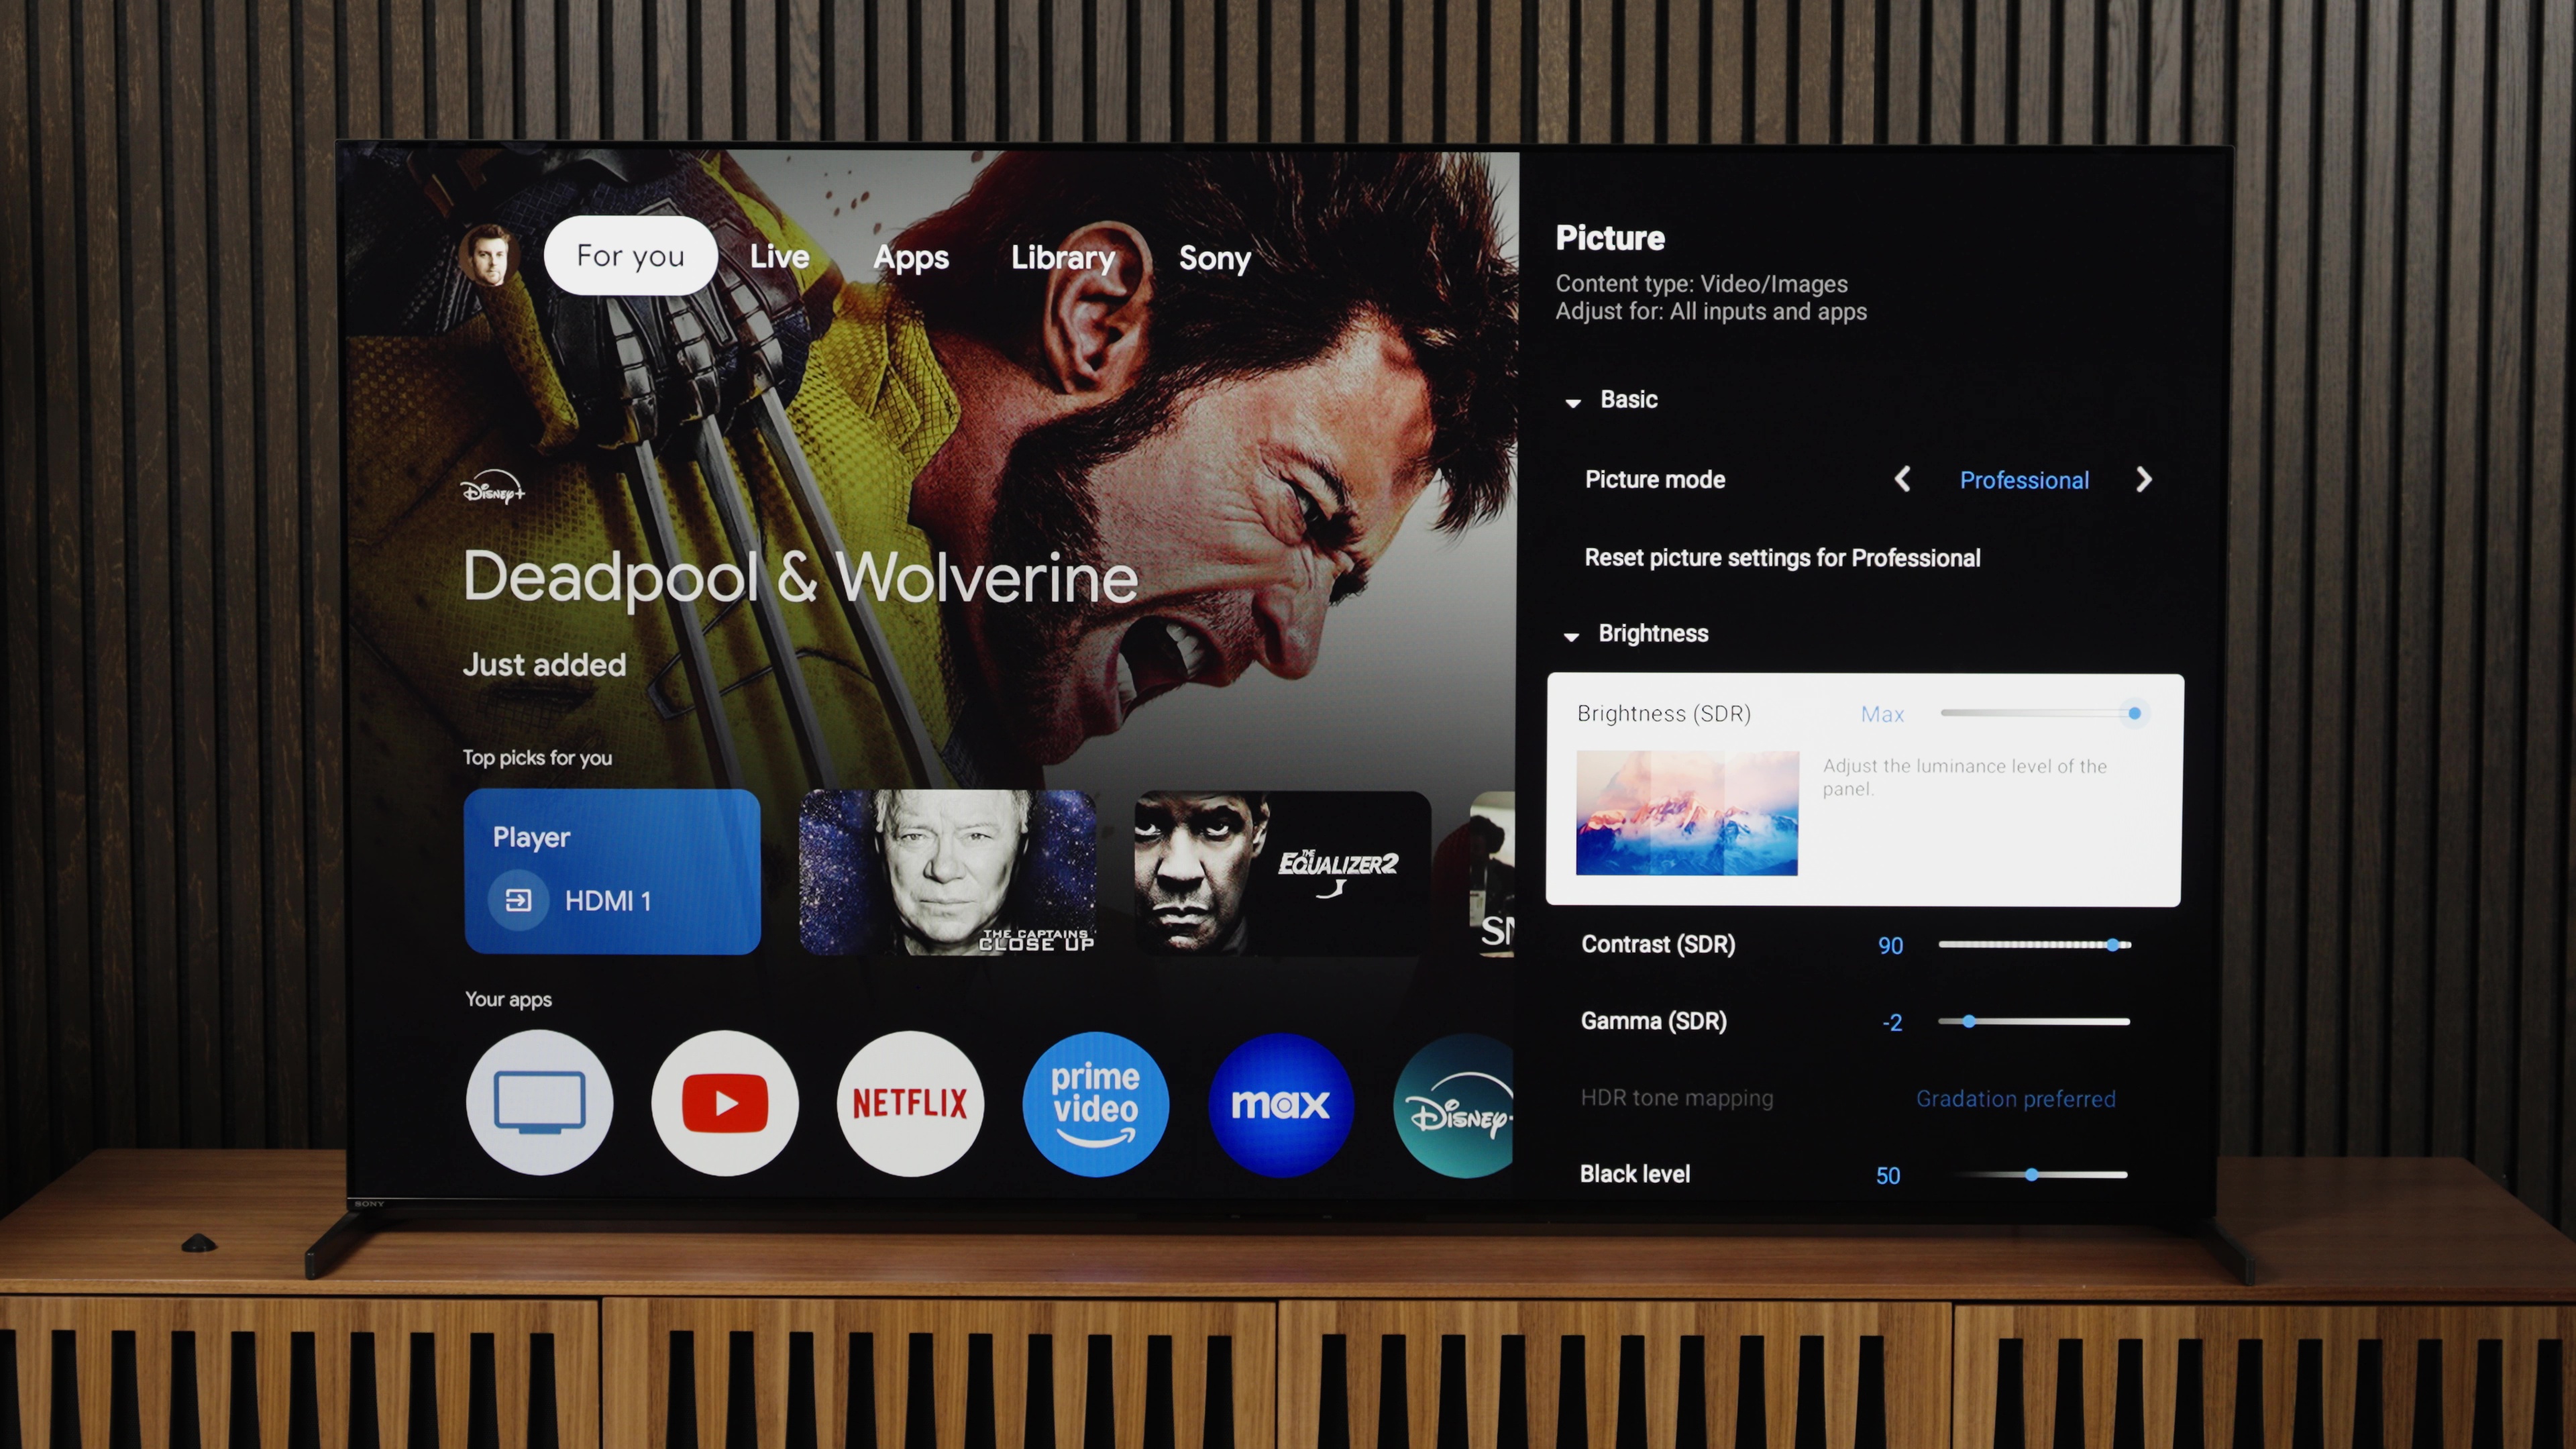Open the YouTube app

724,1102
